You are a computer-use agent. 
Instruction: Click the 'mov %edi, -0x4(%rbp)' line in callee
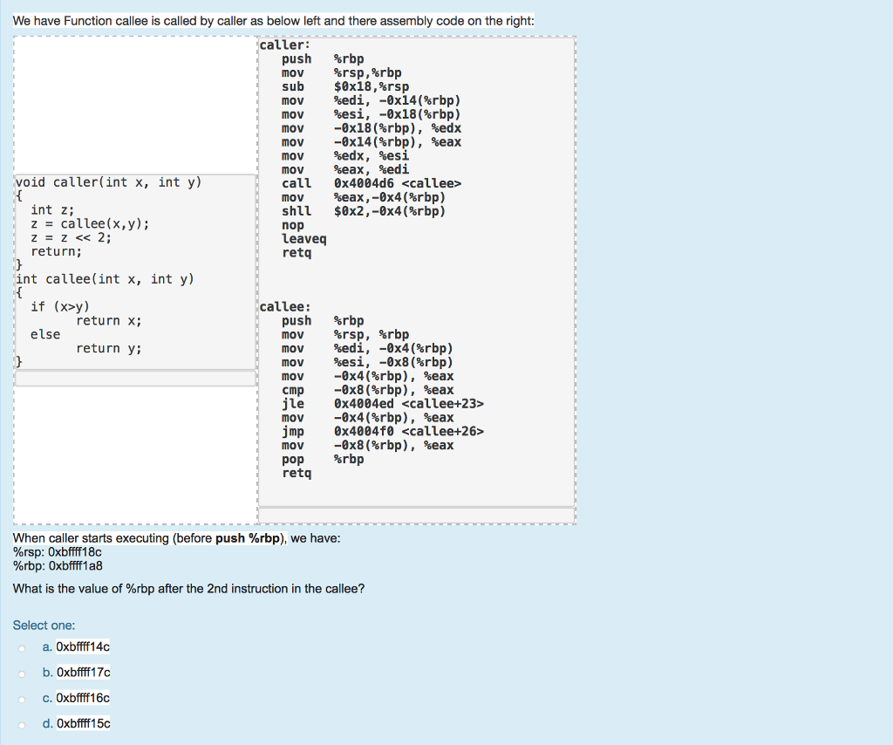click(x=367, y=349)
